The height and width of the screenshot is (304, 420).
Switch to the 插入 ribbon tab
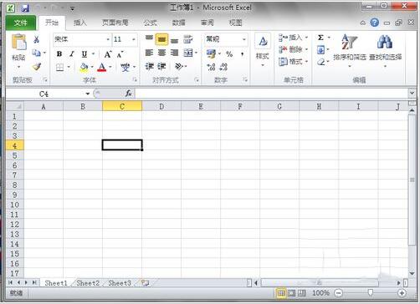click(80, 23)
